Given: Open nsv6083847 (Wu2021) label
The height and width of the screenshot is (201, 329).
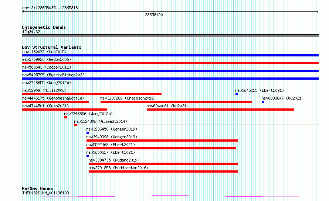Looking at the screenshot, I should coord(282,98).
